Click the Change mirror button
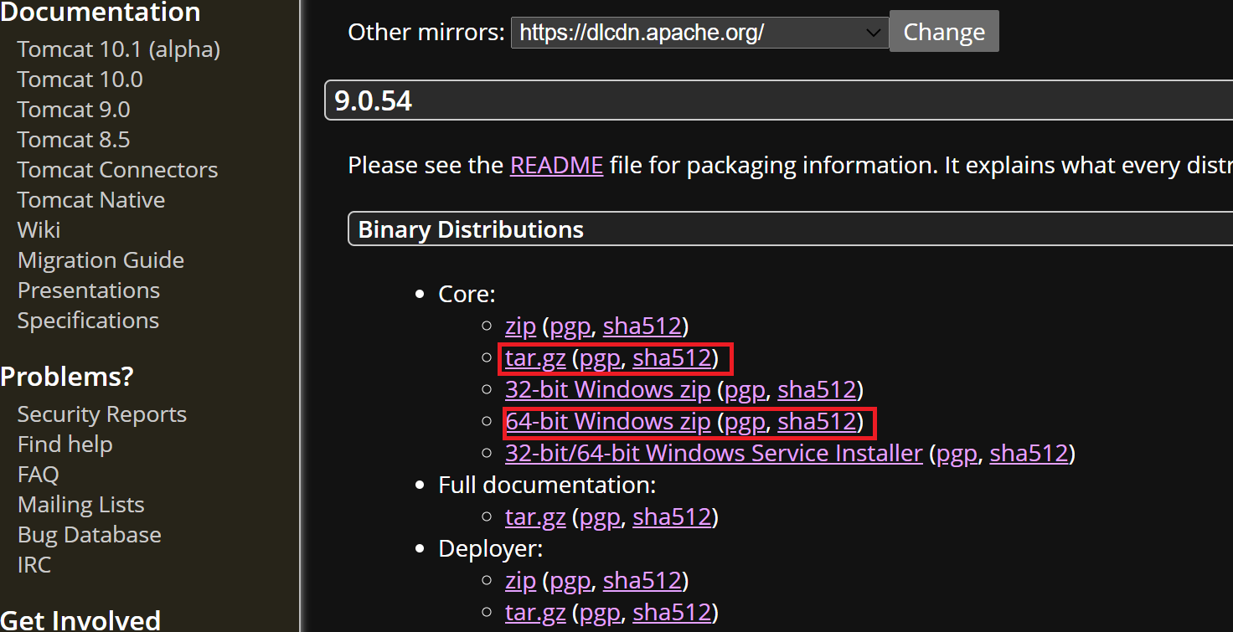This screenshot has height=632, width=1233. pos(944,32)
